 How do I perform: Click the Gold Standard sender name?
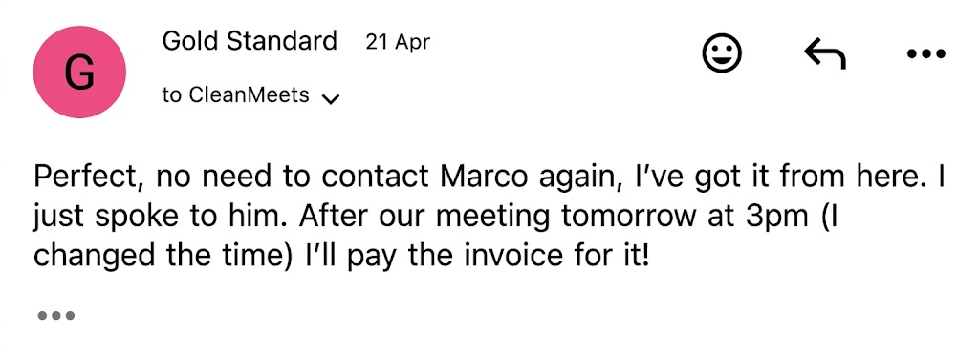250,42
